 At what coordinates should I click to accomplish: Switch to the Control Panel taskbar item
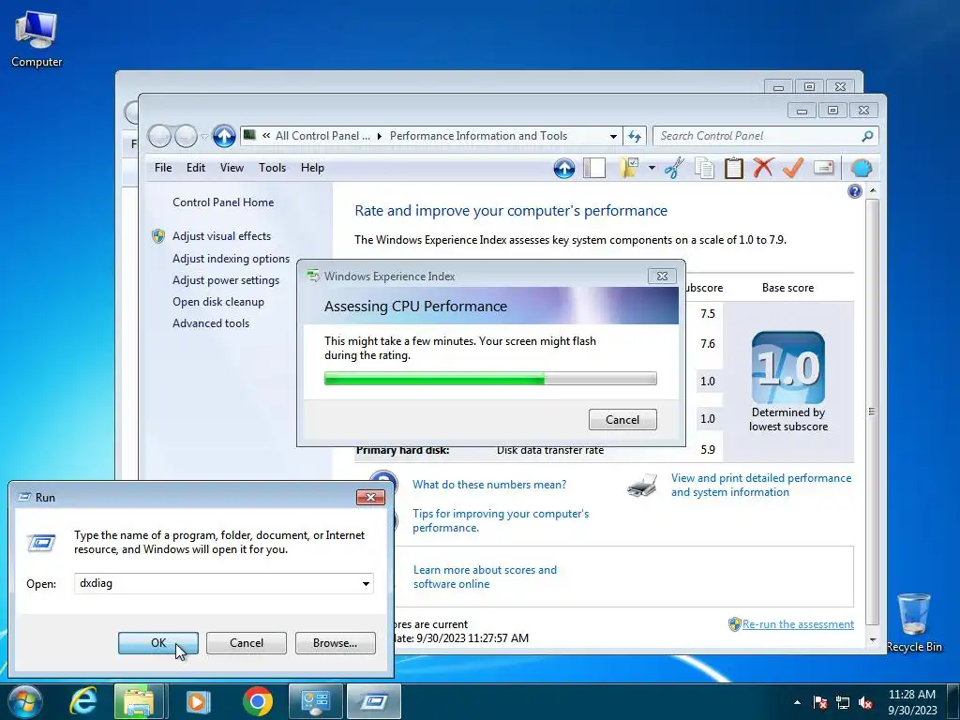point(315,701)
